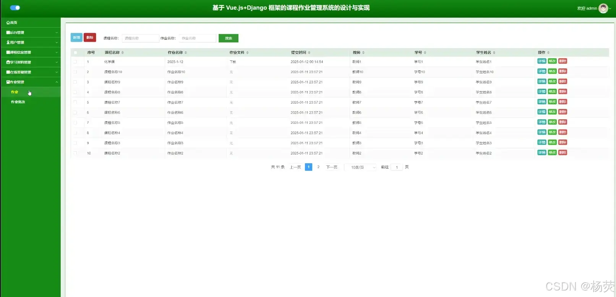Sort by 教师 column sort arrows
Image resolution: width=616 pixels, height=297 pixels.
(363, 53)
